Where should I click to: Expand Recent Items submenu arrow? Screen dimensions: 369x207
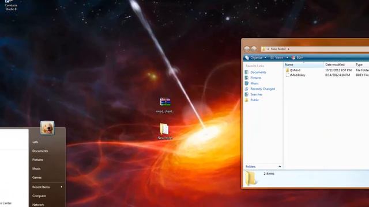click(x=62, y=187)
